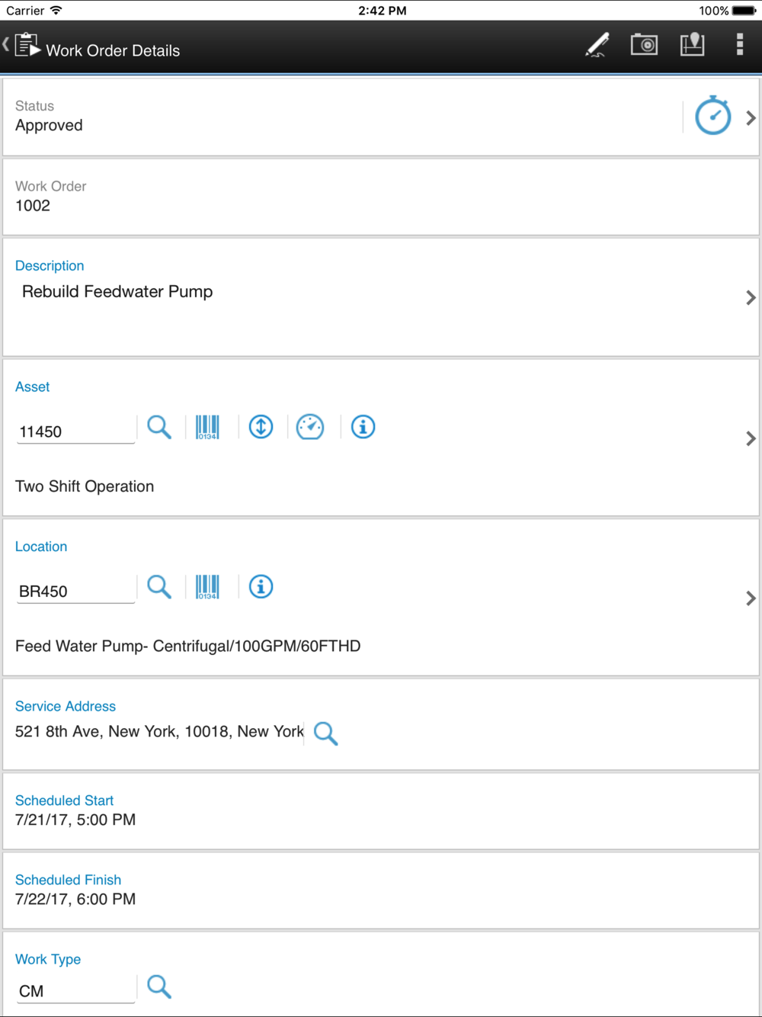Viewport: 762px width, 1017px height.
Task: Search service address with magnifier icon
Action: [325, 733]
